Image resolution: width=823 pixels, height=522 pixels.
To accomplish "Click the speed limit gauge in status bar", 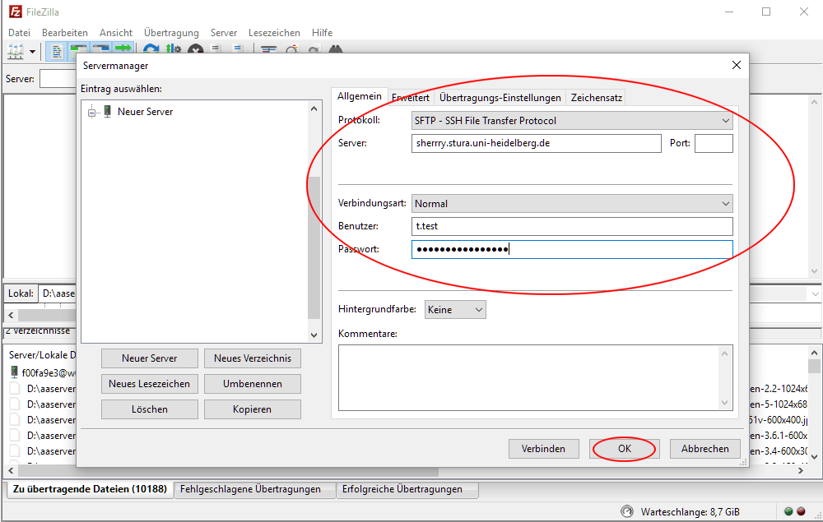I will pos(626,511).
